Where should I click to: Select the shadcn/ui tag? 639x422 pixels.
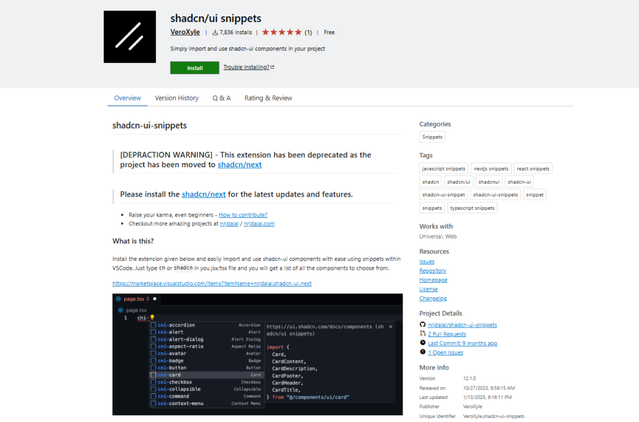pyautogui.click(x=459, y=182)
